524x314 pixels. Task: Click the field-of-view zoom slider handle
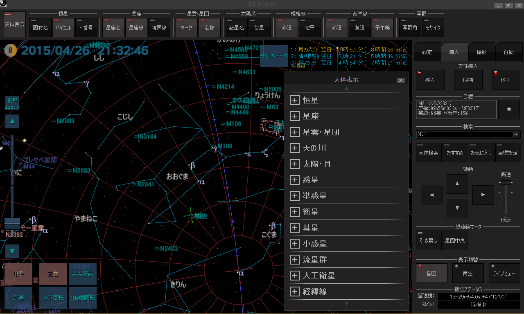click(x=12, y=224)
